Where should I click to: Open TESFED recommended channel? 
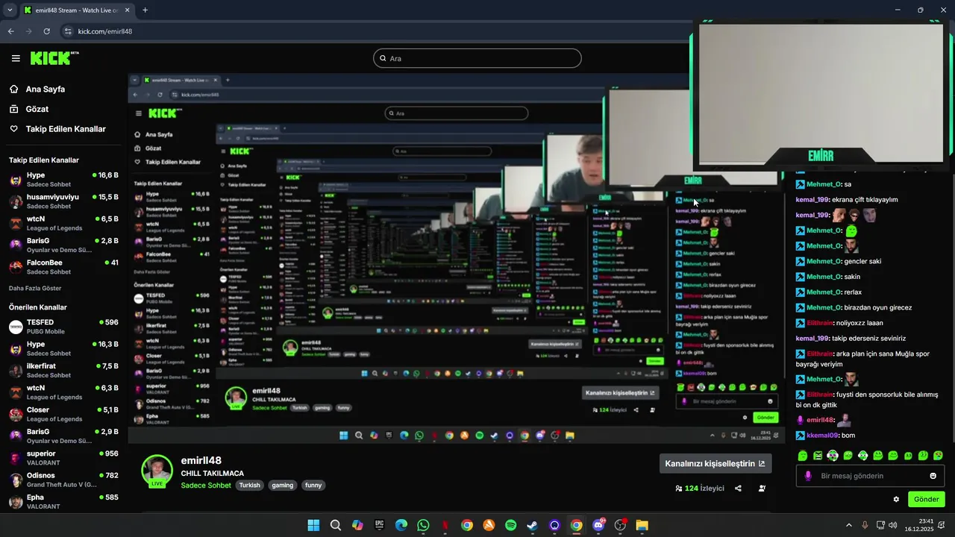[63, 327]
